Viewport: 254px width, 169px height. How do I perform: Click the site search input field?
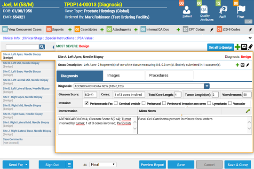click(23, 47)
